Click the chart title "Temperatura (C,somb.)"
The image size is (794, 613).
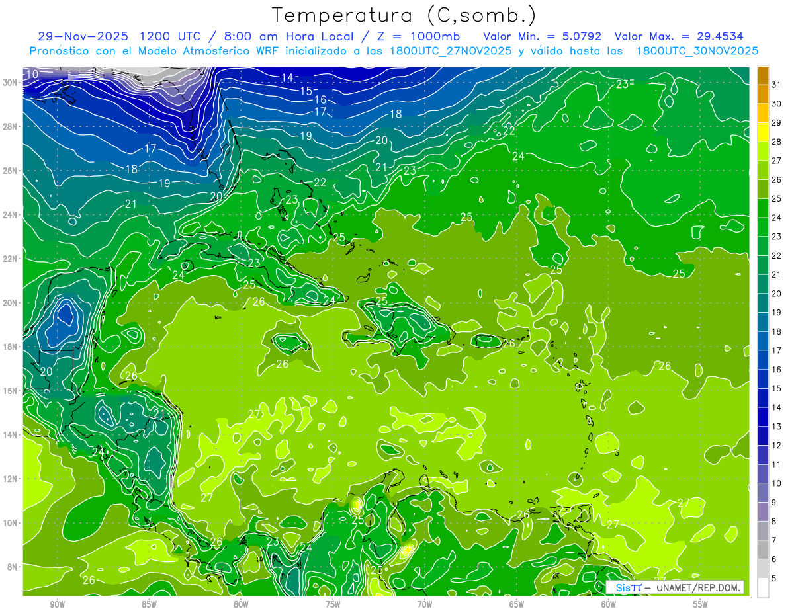point(404,15)
